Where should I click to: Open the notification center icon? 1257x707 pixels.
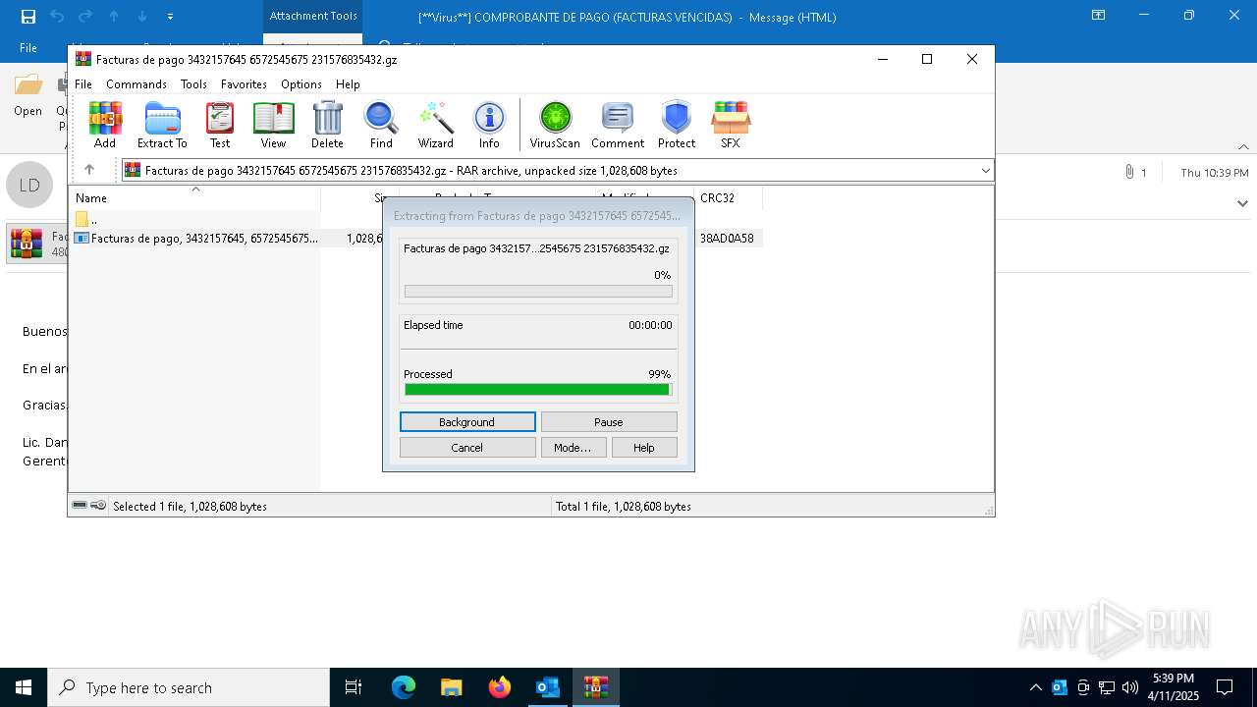[x=1225, y=687]
